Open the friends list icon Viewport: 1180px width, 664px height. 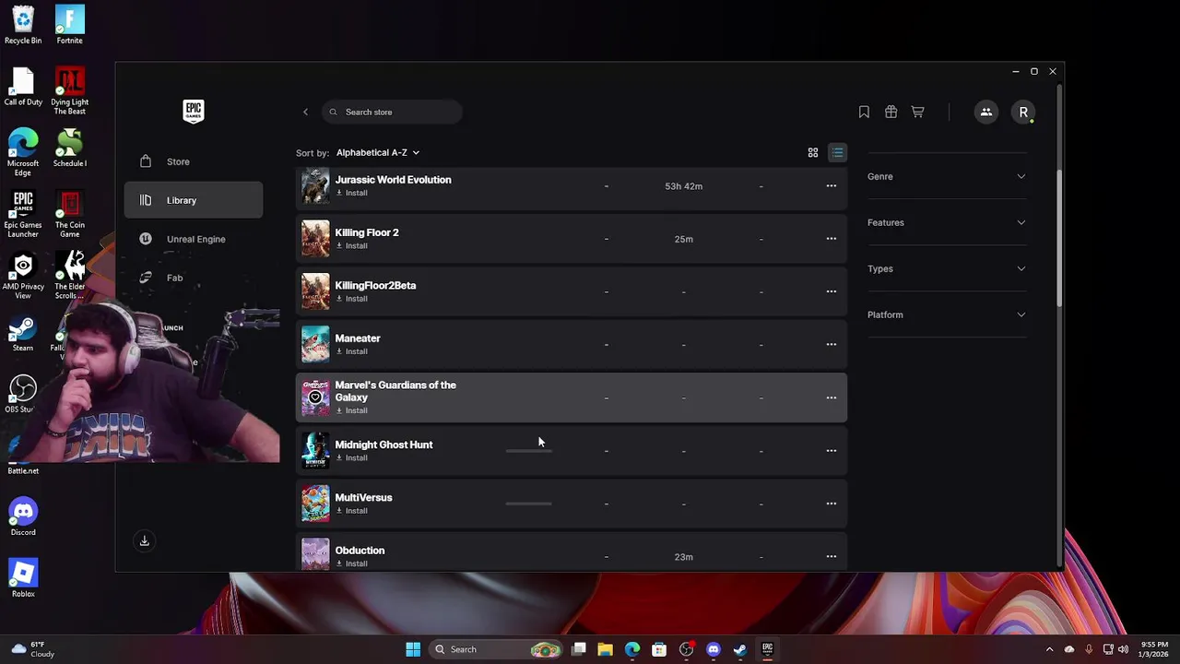pos(986,112)
